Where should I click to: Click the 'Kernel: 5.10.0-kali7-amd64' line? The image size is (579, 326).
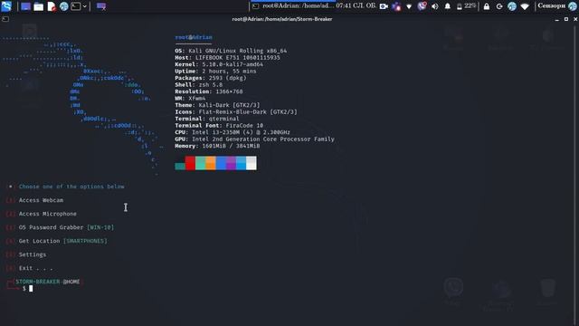219,64
